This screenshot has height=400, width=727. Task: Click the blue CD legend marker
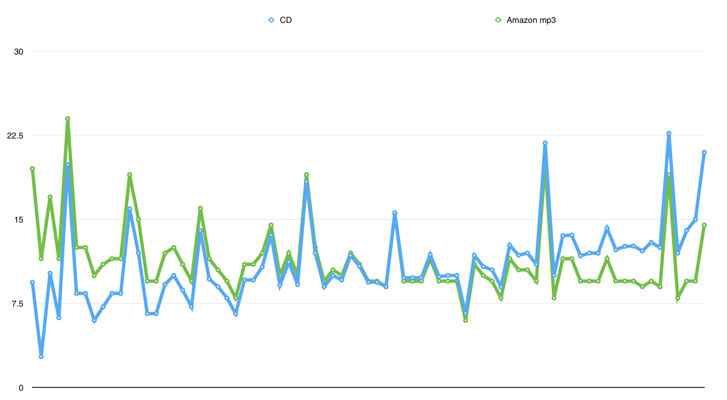click(271, 20)
